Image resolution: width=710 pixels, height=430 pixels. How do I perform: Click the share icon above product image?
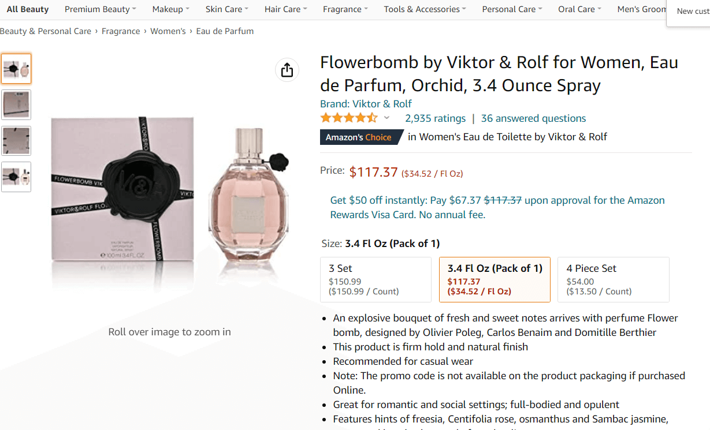[287, 70]
